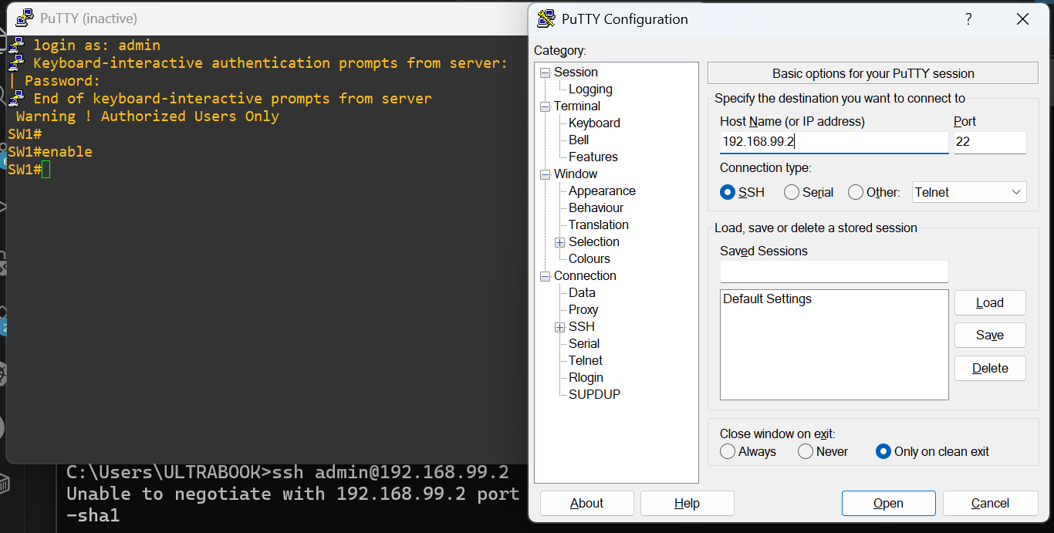Open the Proxy settings category
The width and height of the screenshot is (1054, 533).
pyautogui.click(x=583, y=310)
